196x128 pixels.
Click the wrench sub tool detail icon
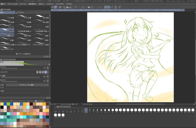(50, 98)
